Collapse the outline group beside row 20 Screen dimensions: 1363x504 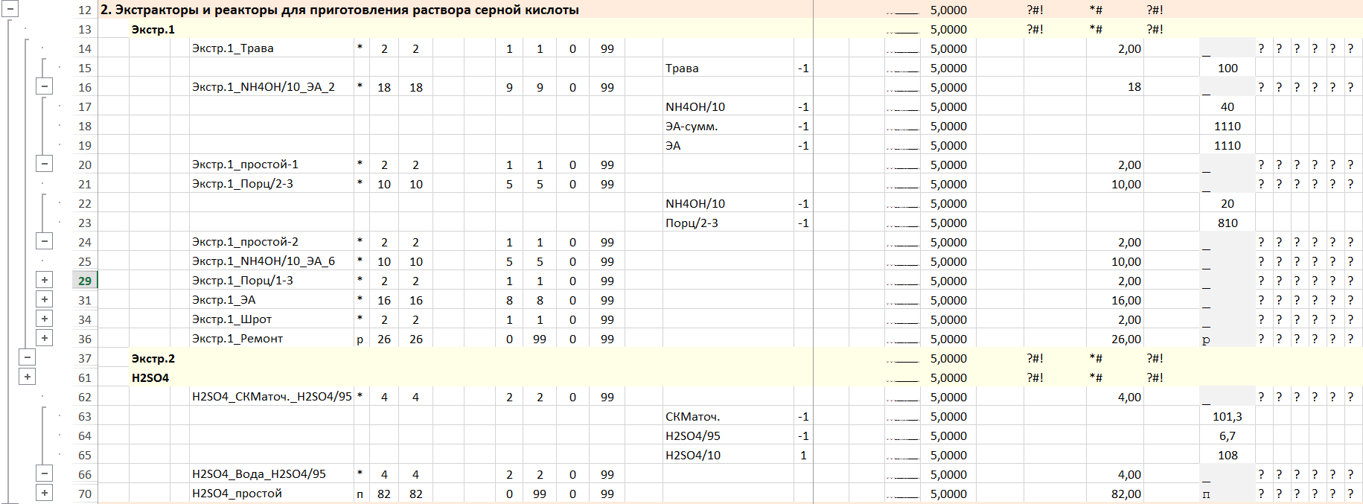pyautogui.click(x=45, y=164)
